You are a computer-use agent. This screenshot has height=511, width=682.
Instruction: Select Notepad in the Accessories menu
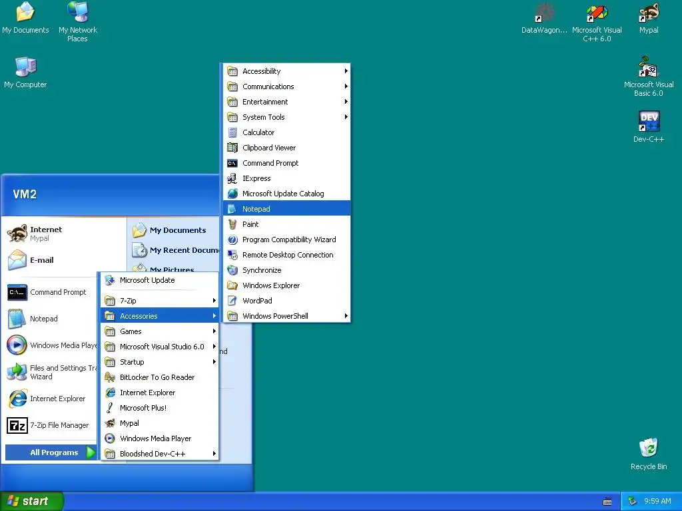[x=286, y=209]
